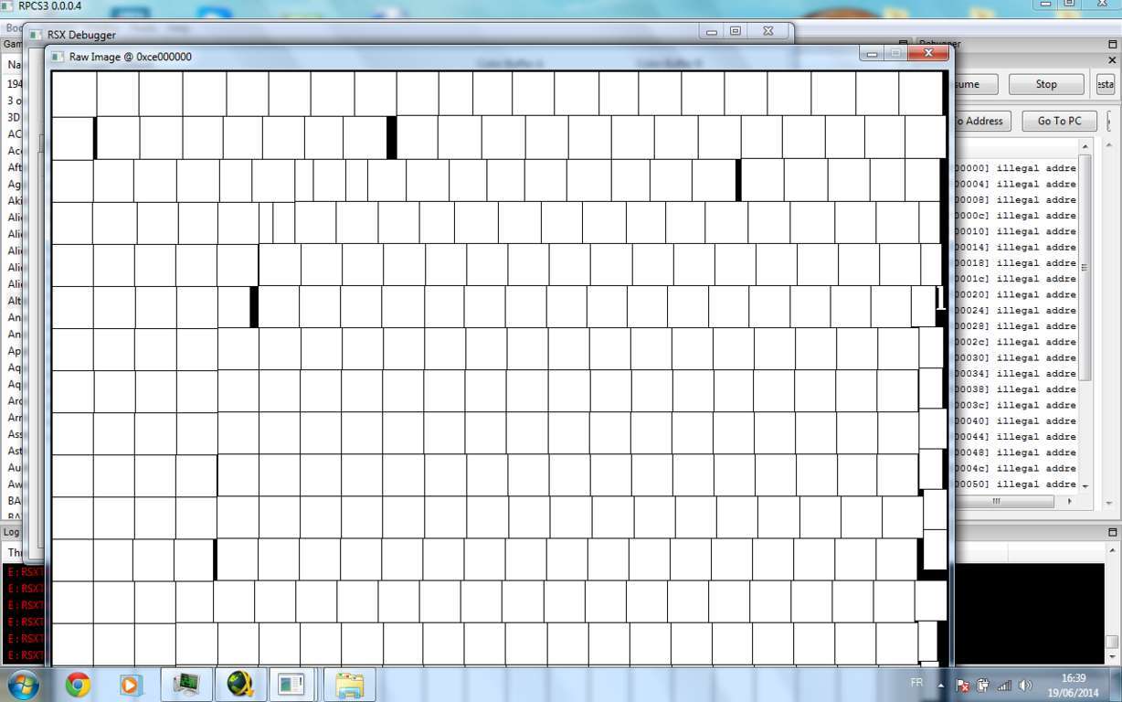
Task: Click the power/battery tray icon
Action: 983,685
